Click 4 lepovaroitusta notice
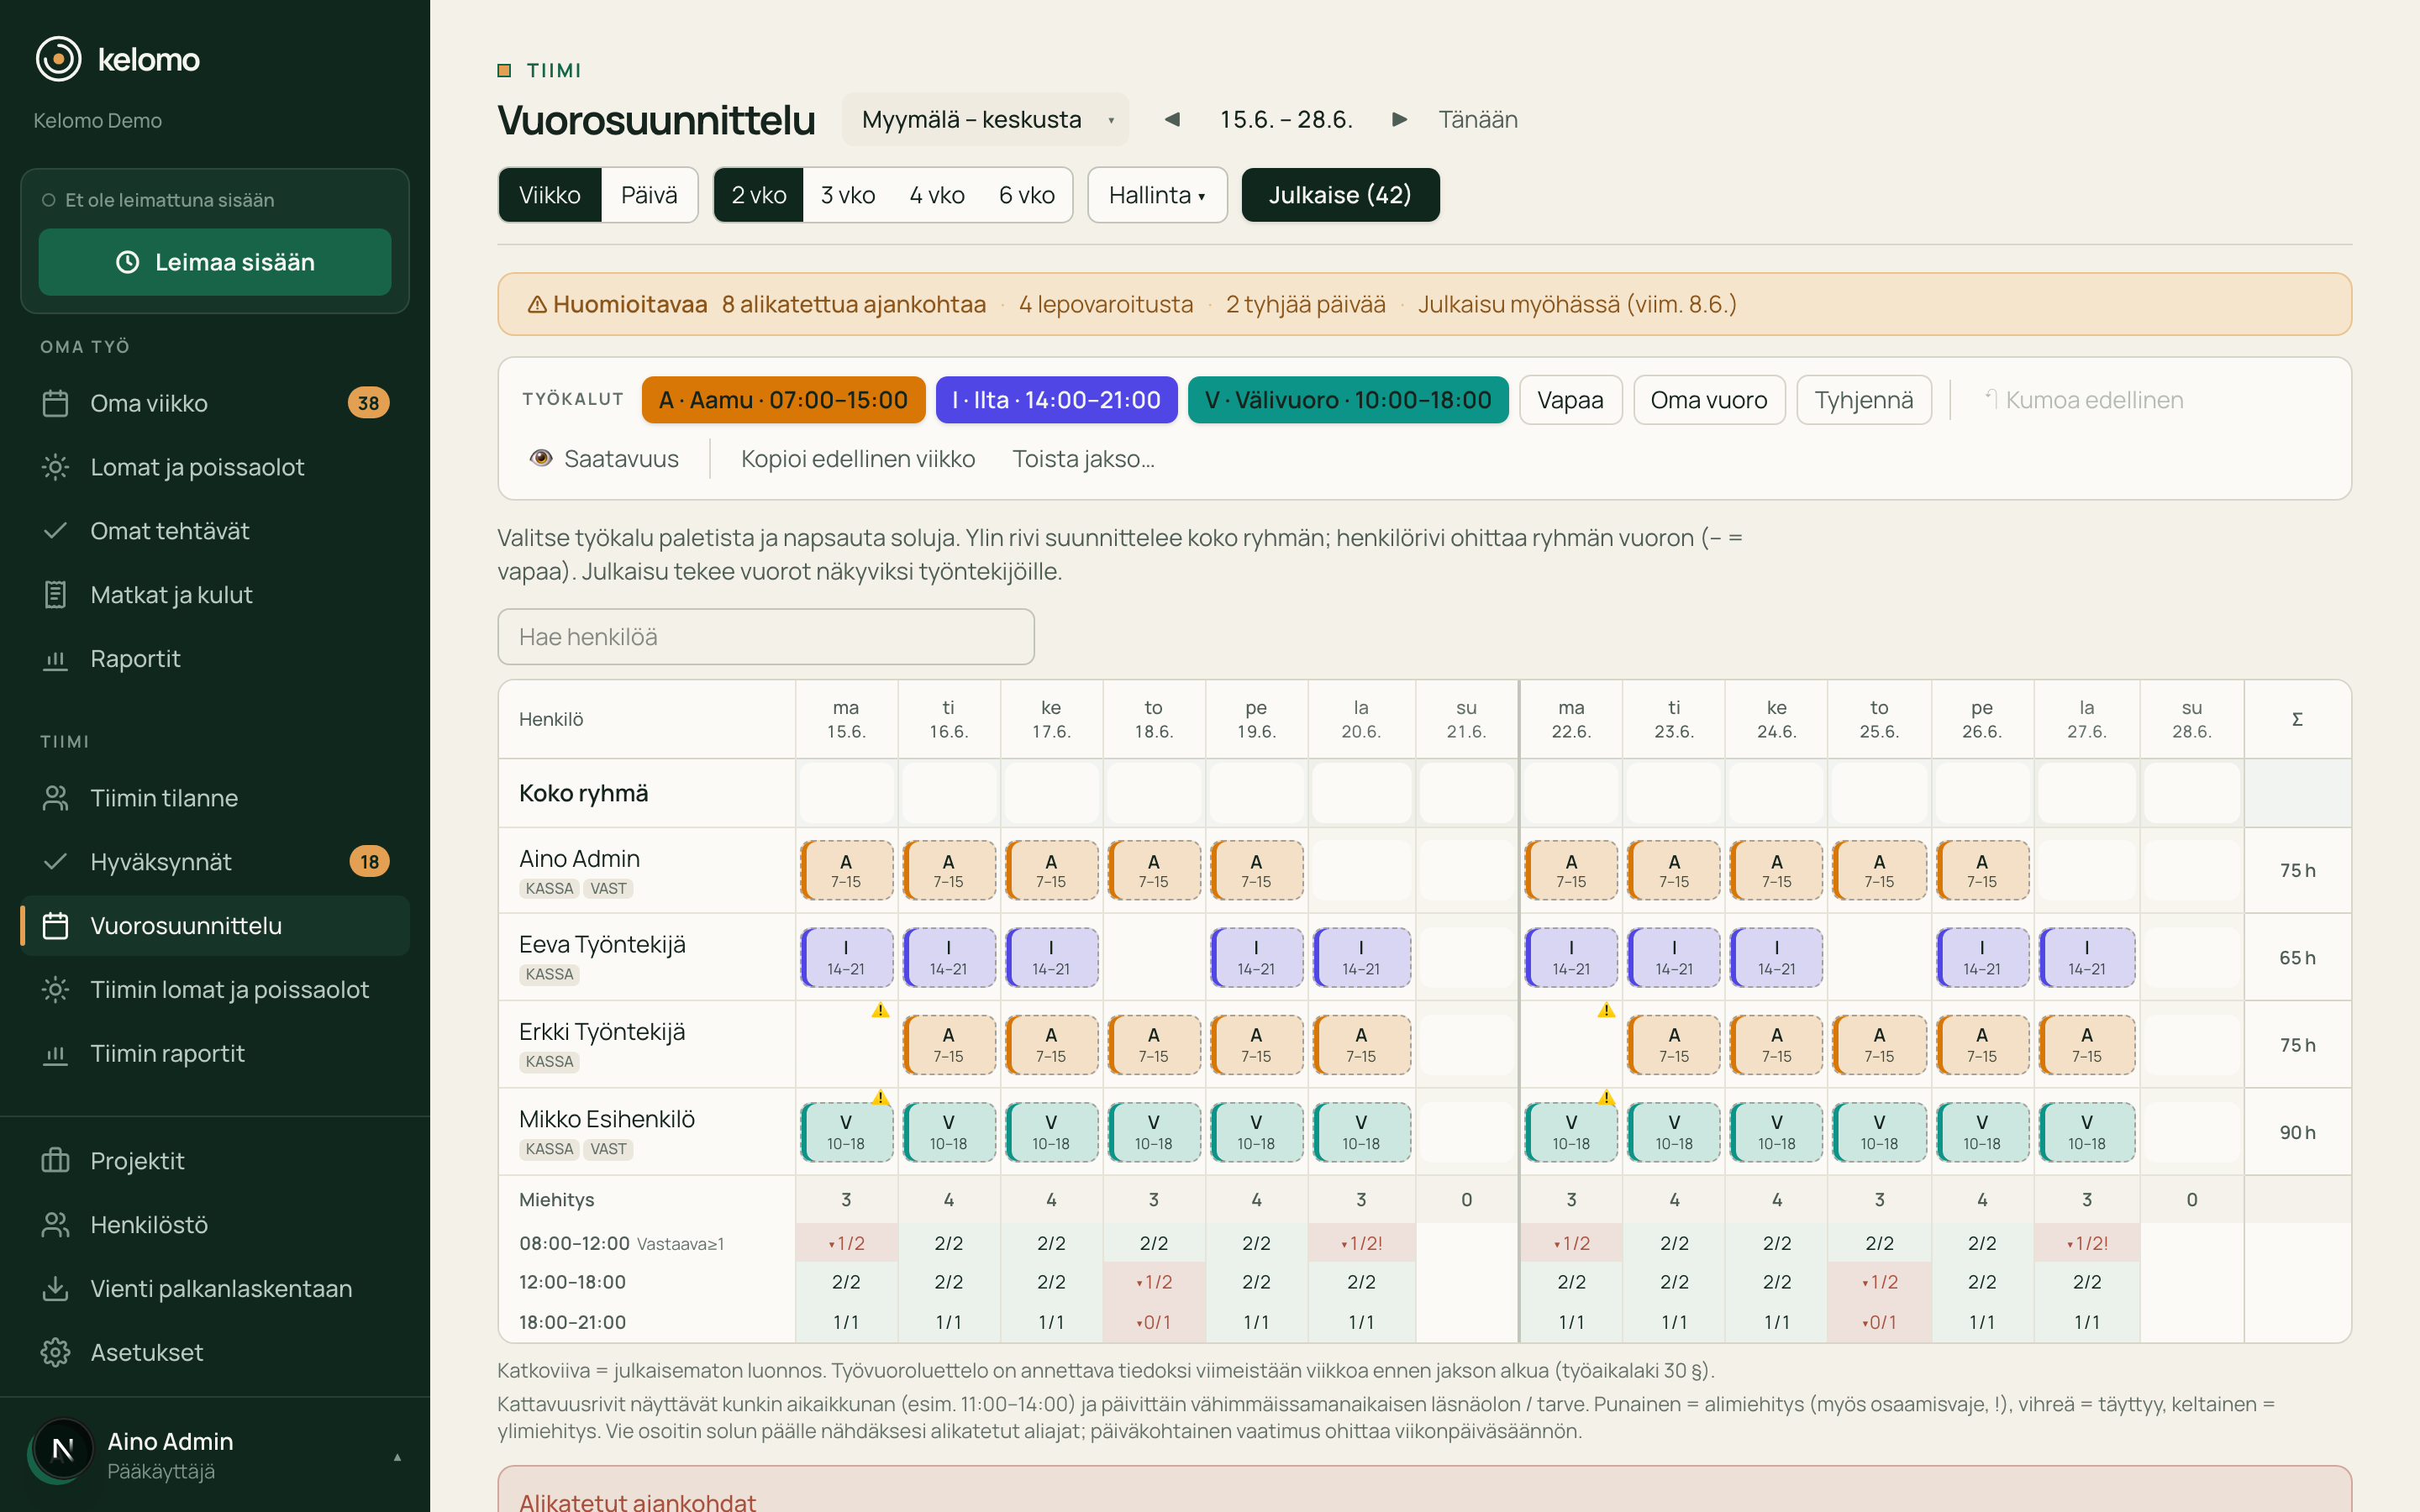This screenshot has height=1512, width=2420. [x=1106, y=304]
